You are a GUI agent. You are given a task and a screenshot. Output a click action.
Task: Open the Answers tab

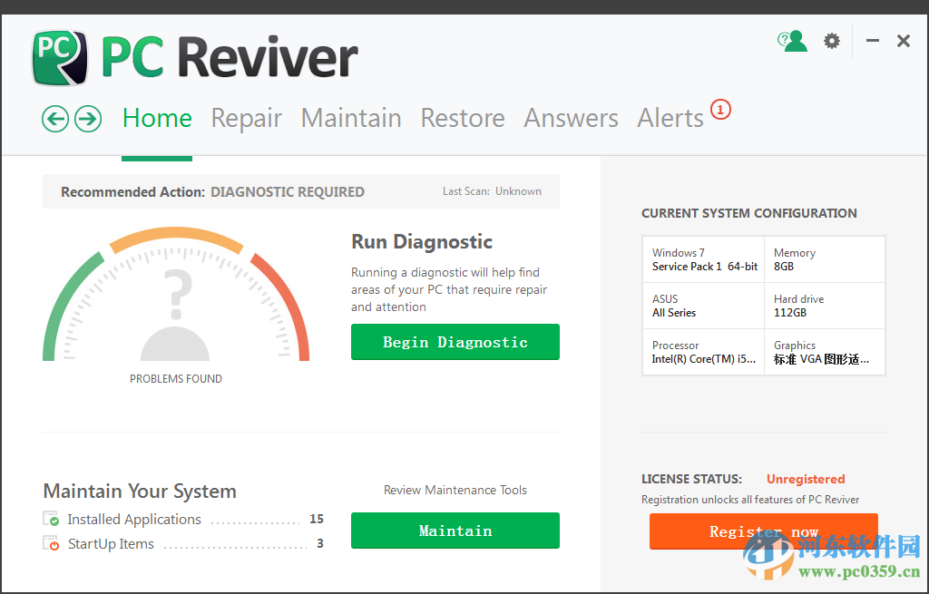tap(571, 118)
